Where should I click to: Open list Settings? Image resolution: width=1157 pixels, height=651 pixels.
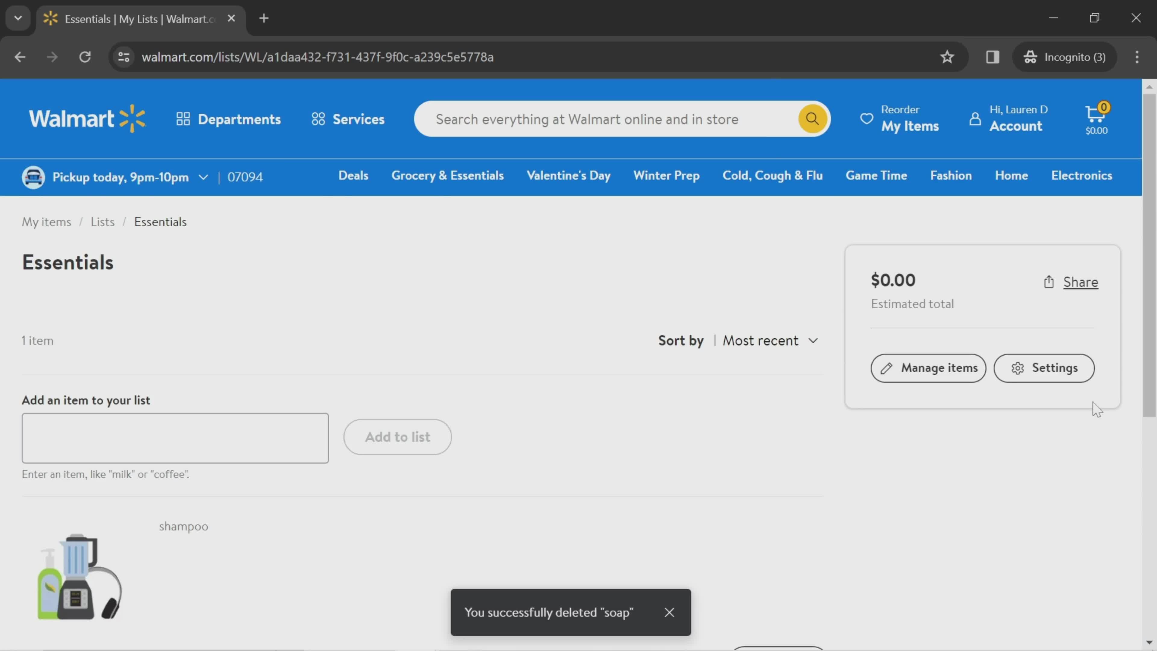(x=1044, y=368)
